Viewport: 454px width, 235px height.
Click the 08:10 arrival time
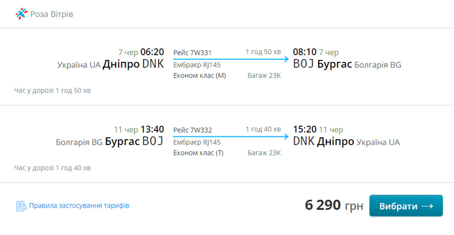[305, 52]
